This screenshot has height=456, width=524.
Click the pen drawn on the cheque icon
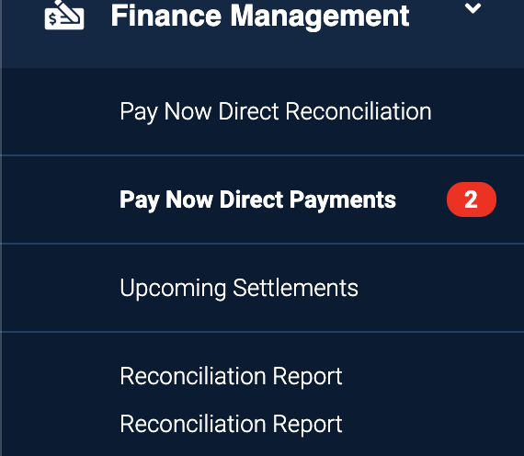pyautogui.click(x=67, y=12)
